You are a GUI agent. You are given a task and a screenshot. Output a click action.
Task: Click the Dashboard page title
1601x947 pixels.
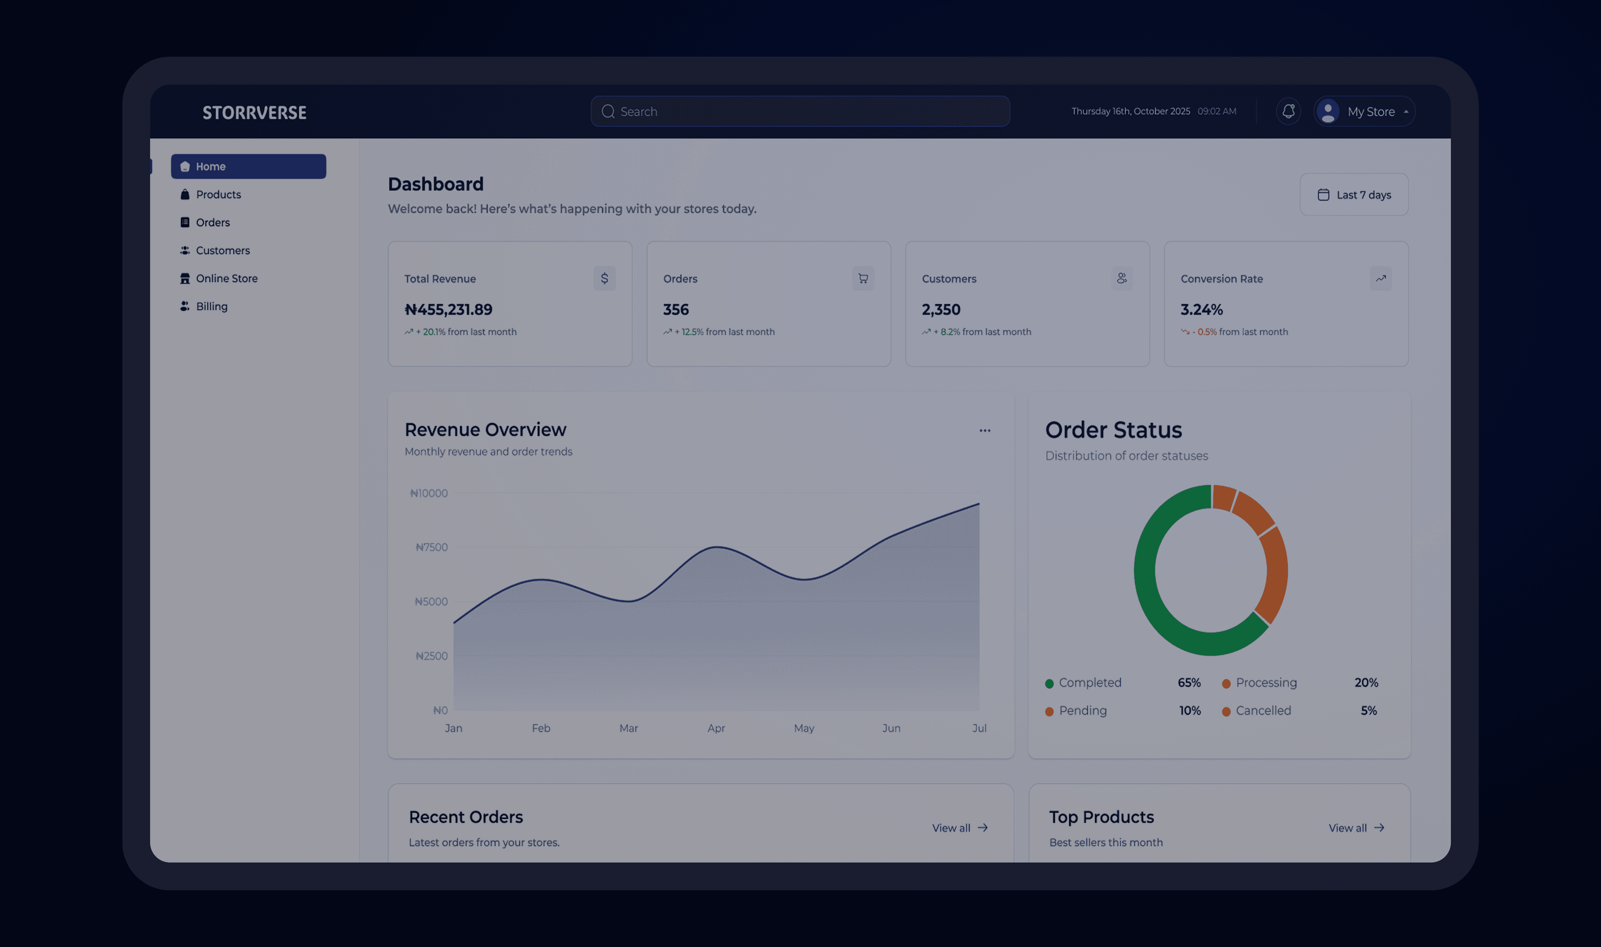point(436,184)
